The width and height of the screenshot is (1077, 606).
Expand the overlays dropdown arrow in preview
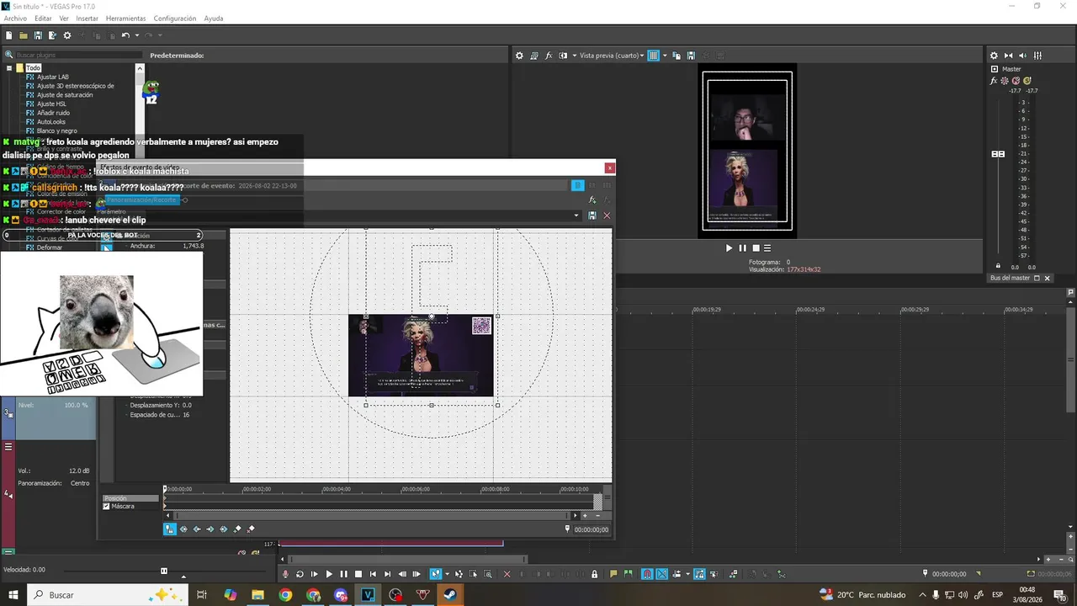point(664,56)
